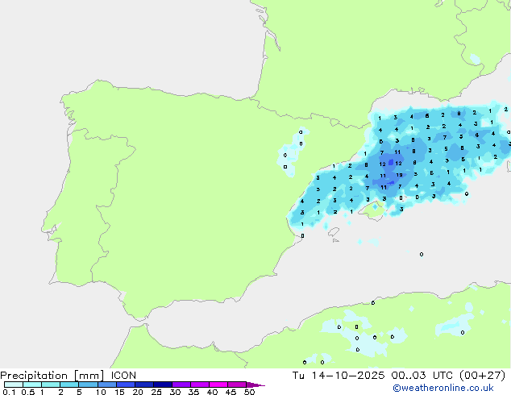Click the "(00+27)" forecast offset text
The width and height of the screenshot is (511, 395).
point(484,375)
